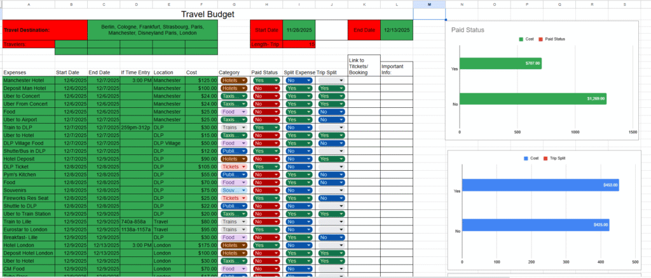Select the Link to Tickets/Booking header cell
The height and width of the screenshot is (278, 651).
[x=364, y=64]
